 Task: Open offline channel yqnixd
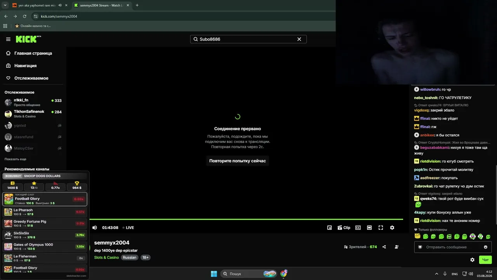point(33,126)
